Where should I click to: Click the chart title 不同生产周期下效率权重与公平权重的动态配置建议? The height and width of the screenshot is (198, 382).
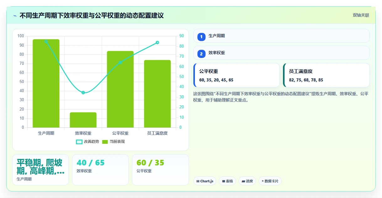92,15
